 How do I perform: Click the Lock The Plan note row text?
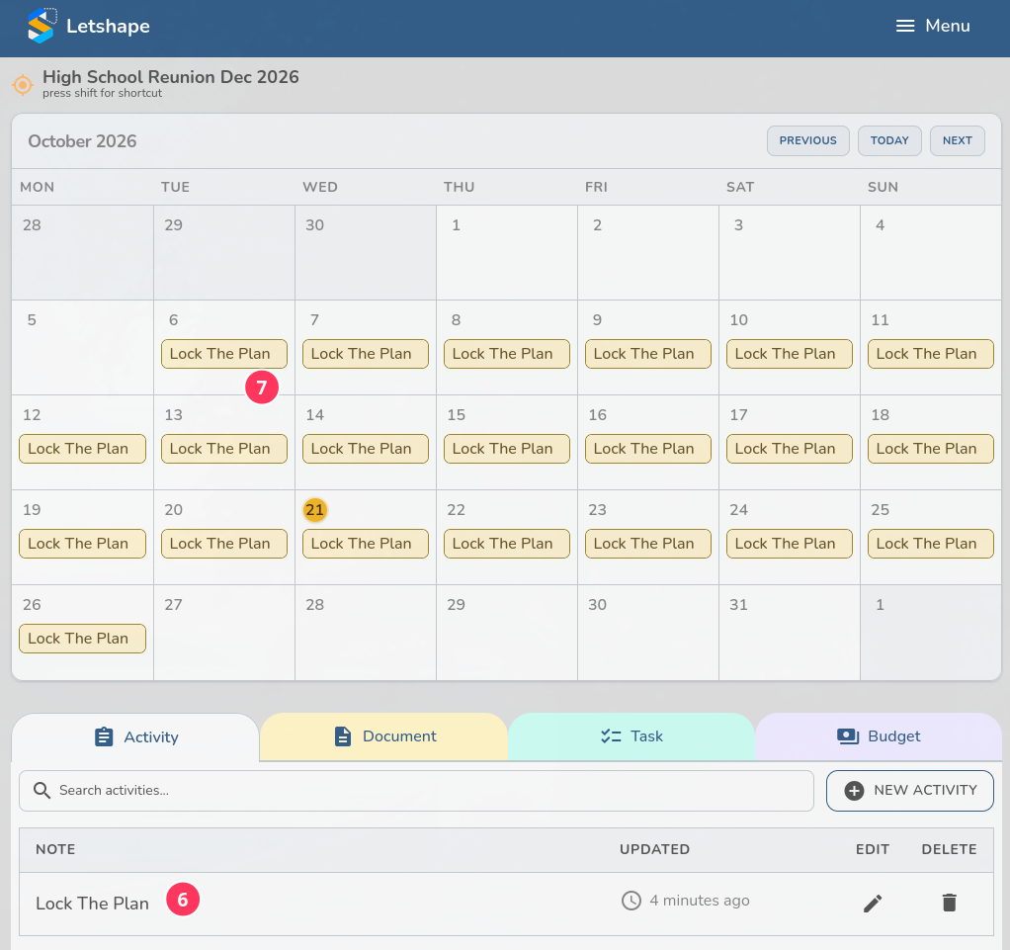[92, 904]
